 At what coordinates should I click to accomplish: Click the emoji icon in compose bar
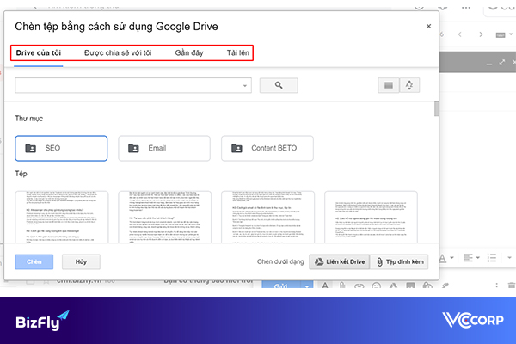(x=376, y=286)
